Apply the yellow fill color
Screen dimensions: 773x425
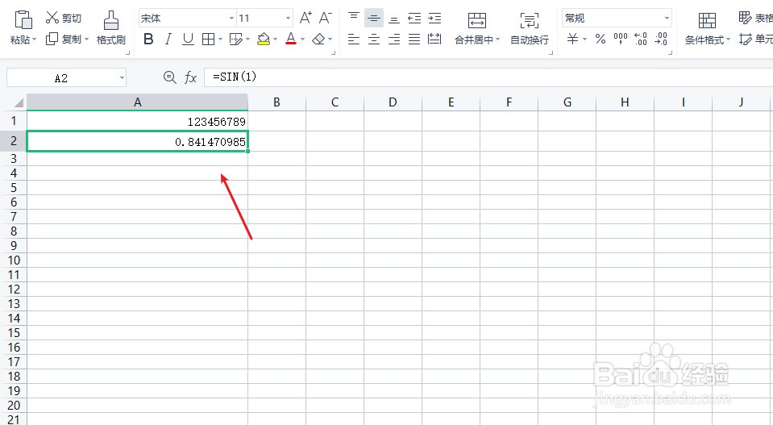pyautogui.click(x=264, y=39)
